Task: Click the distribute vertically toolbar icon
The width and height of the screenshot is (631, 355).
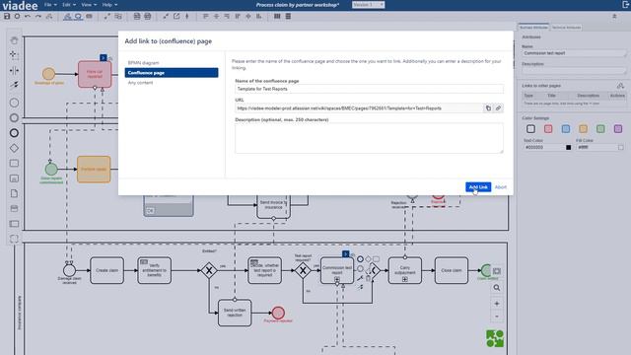Action: point(288,17)
